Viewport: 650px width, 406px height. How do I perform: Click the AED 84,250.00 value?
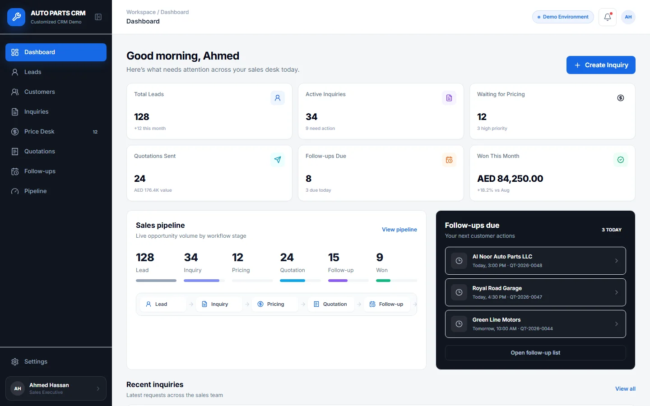point(510,179)
